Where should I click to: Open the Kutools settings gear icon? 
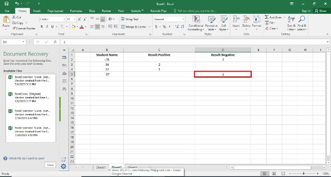[63, 166]
